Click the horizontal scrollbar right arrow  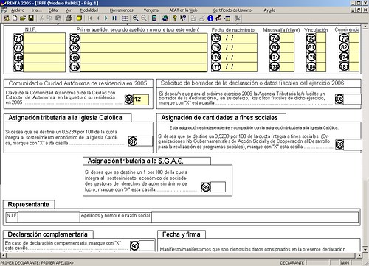point(359,256)
